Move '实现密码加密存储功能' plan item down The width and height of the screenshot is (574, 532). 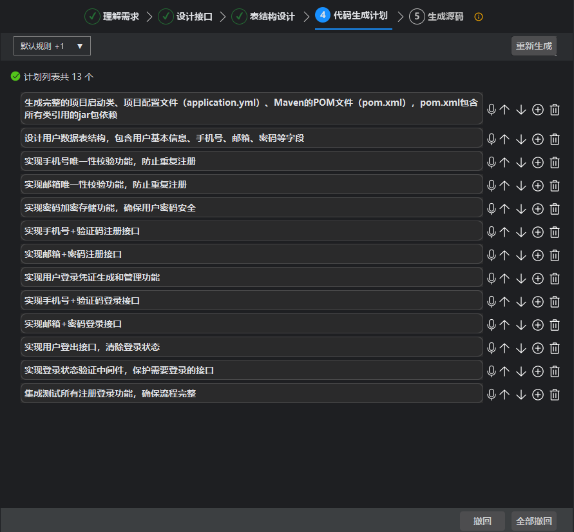[521, 209]
